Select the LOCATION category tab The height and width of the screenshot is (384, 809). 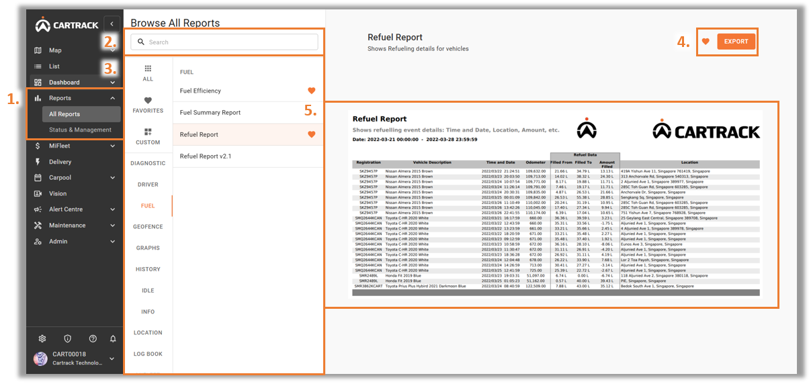coord(148,333)
